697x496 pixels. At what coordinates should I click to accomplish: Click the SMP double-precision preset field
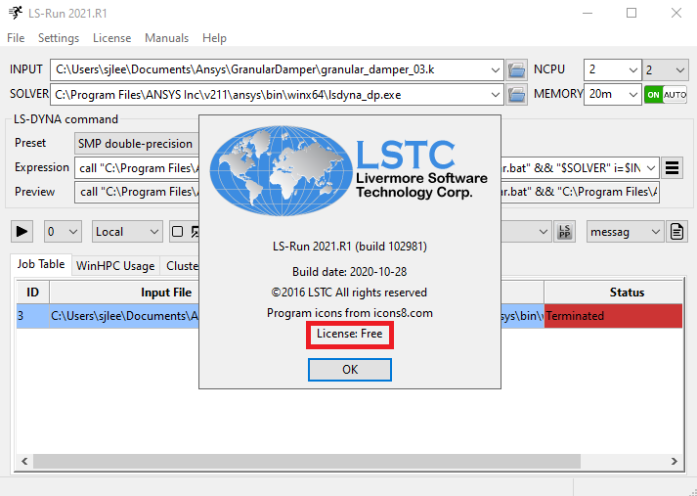(x=137, y=144)
